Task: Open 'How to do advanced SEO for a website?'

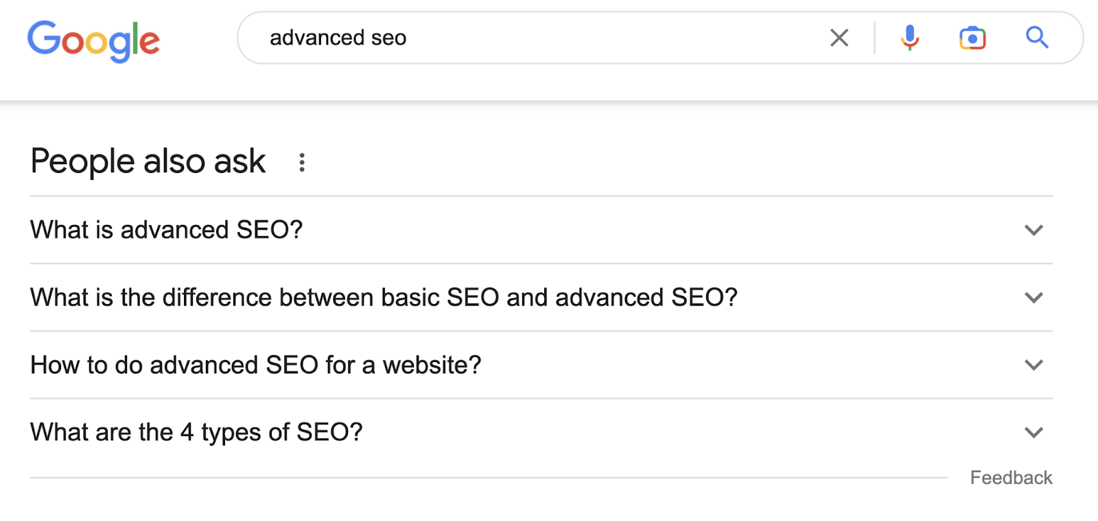Action: pos(1033,364)
